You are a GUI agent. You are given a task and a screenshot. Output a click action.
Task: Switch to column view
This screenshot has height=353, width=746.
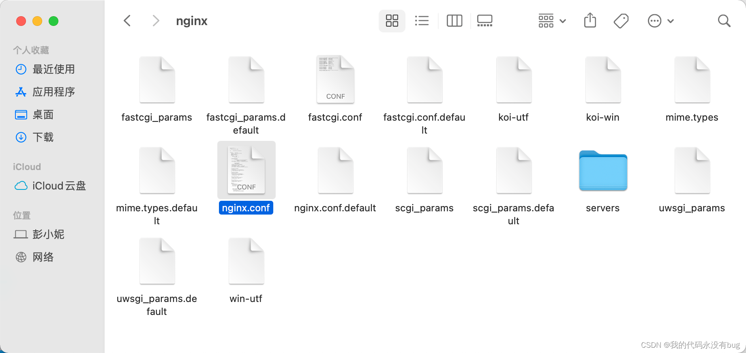(x=454, y=21)
